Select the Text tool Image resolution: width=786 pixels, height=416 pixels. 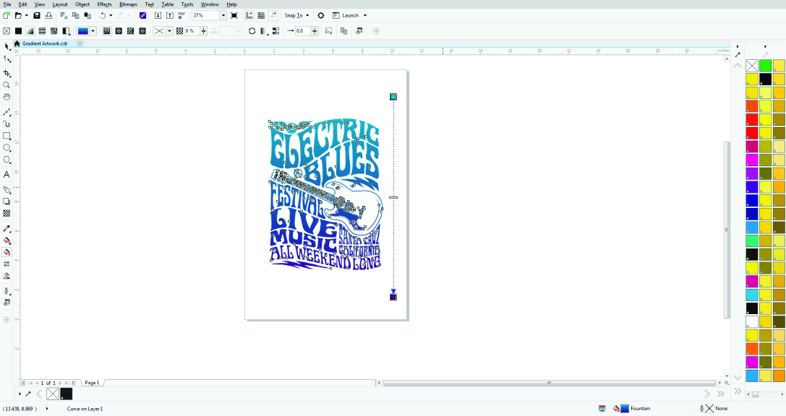pos(7,175)
